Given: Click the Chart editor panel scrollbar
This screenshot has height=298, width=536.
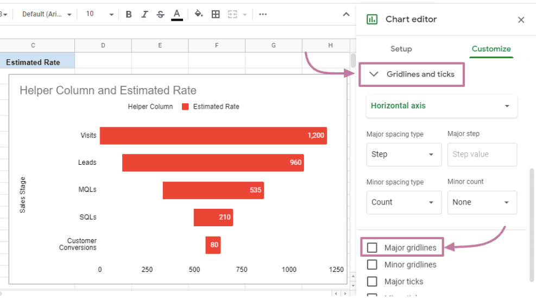Looking at the screenshot, I should (532, 225).
